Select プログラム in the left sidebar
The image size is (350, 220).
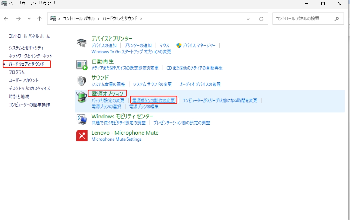(x=17, y=72)
